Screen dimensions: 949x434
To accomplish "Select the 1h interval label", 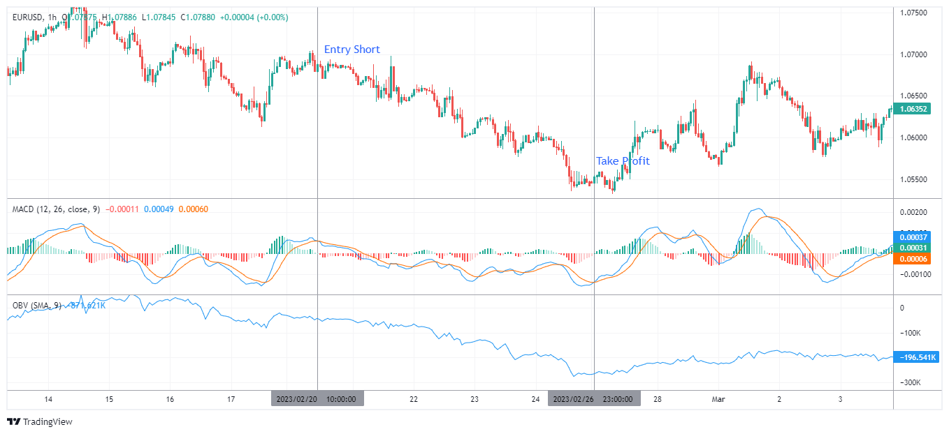I will [54, 17].
